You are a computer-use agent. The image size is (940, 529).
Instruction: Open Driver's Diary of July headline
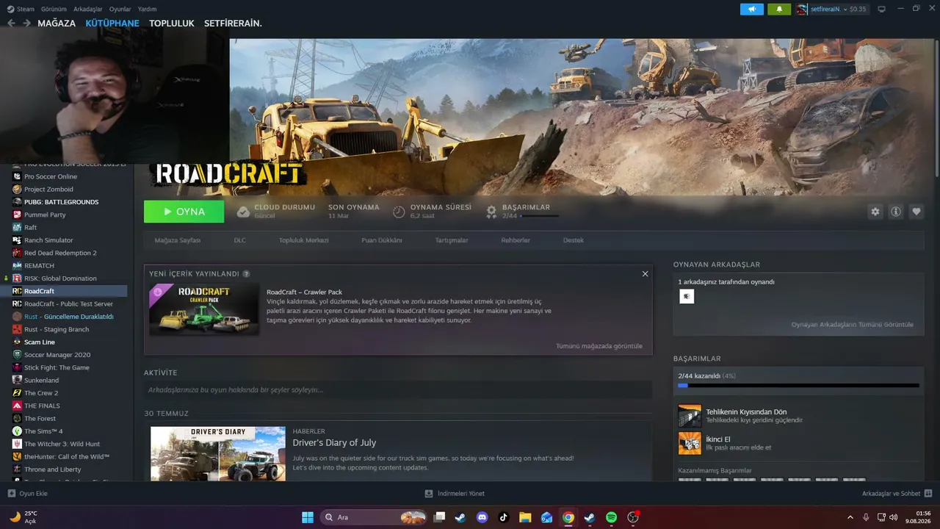[x=334, y=443]
